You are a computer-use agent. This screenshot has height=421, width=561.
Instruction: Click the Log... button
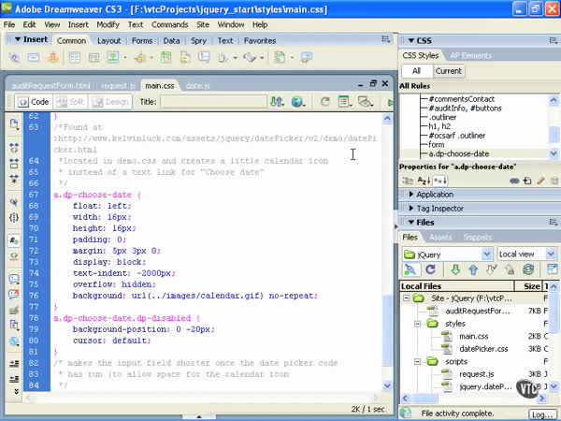click(541, 413)
